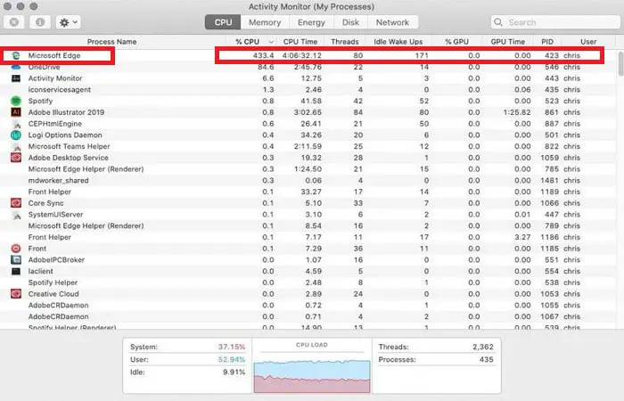Toggle % CPU column sort arrow
The width and height of the screenshot is (624, 401).
point(271,42)
